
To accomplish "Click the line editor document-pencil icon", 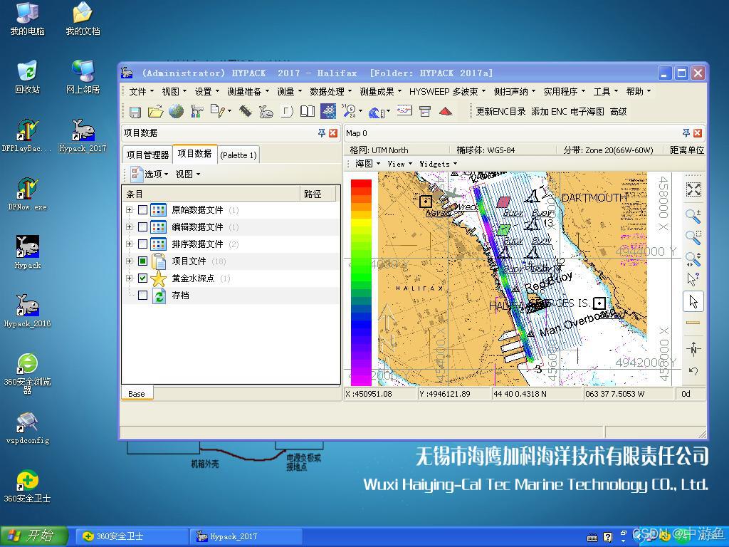I will (x=218, y=111).
